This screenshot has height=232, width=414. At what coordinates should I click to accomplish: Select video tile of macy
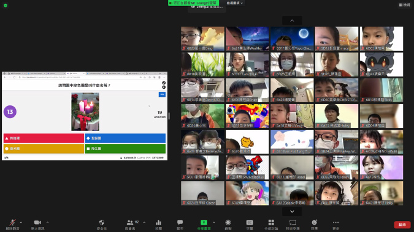(x=337, y=39)
